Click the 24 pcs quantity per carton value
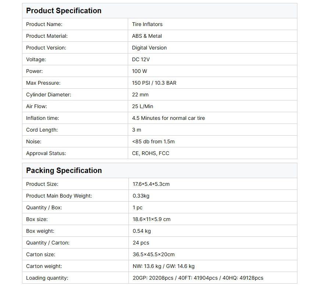The height and width of the screenshot is (287, 322). 141,243
